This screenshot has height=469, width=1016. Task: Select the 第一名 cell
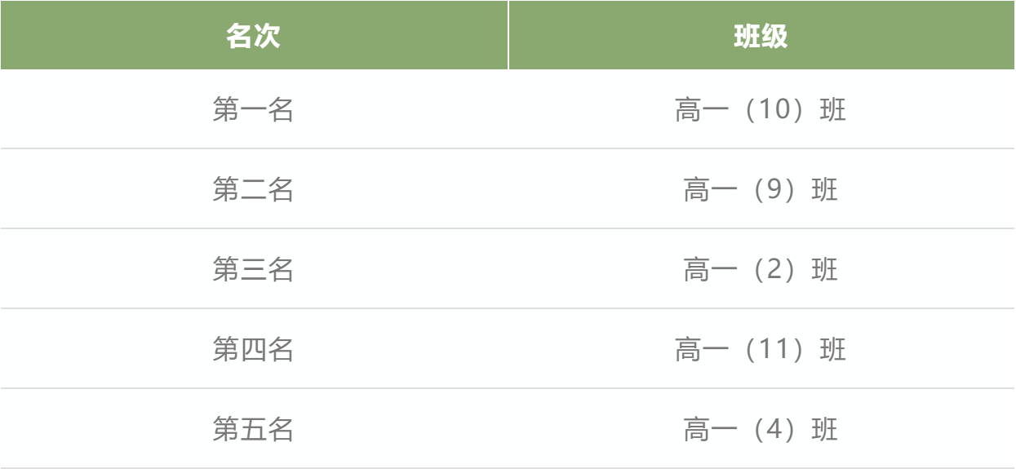point(254,109)
